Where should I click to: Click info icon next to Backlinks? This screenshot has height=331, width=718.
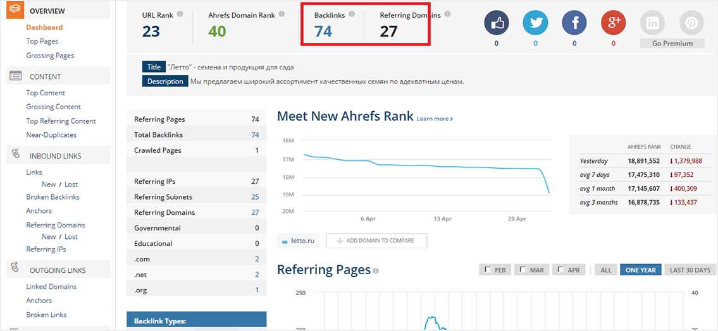pos(352,14)
